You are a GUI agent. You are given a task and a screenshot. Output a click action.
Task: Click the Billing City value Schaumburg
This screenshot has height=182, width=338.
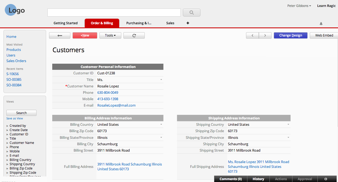click(x=107, y=144)
